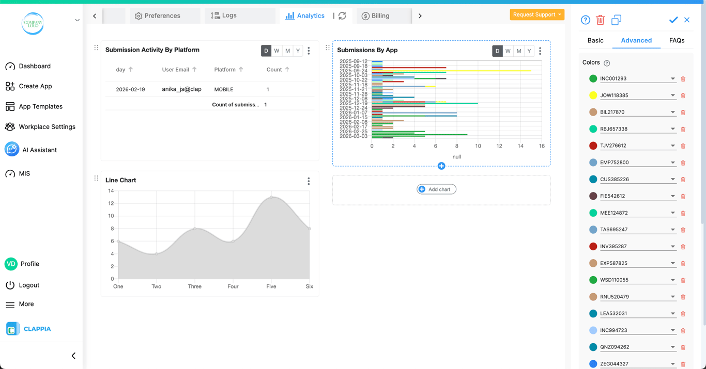Open AI Assistant from sidebar
706x369 pixels.
tap(39, 150)
